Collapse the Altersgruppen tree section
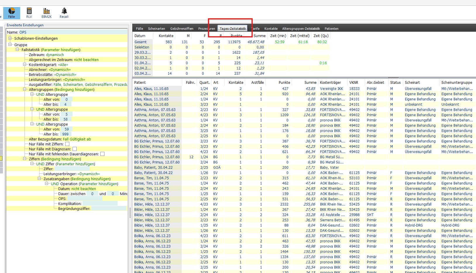The height and width of the screenshot is (273, 476). (25, 89)
